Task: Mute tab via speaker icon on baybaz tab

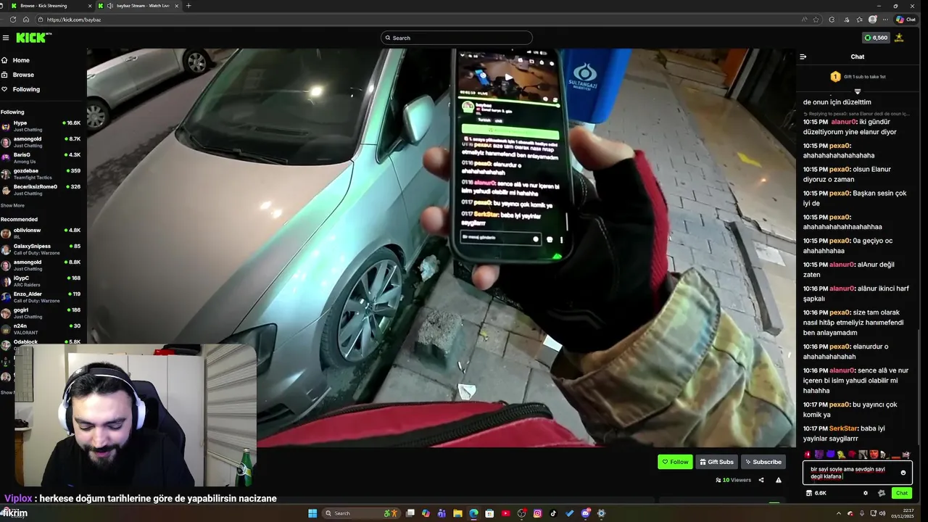Action: [109, 6]
